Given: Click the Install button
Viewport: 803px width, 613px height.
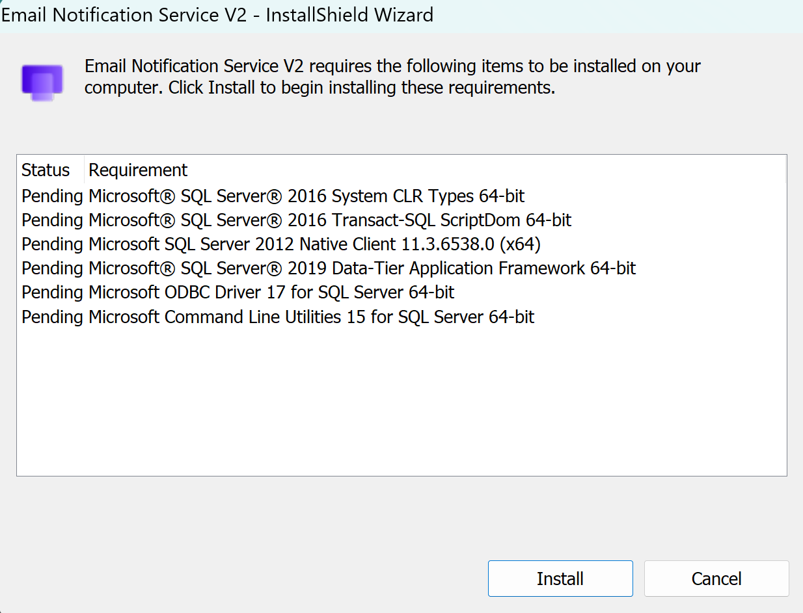Looking at the screenshot, I should tap(560, 579).
